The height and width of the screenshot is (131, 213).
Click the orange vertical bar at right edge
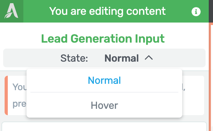tap(211, 77)
